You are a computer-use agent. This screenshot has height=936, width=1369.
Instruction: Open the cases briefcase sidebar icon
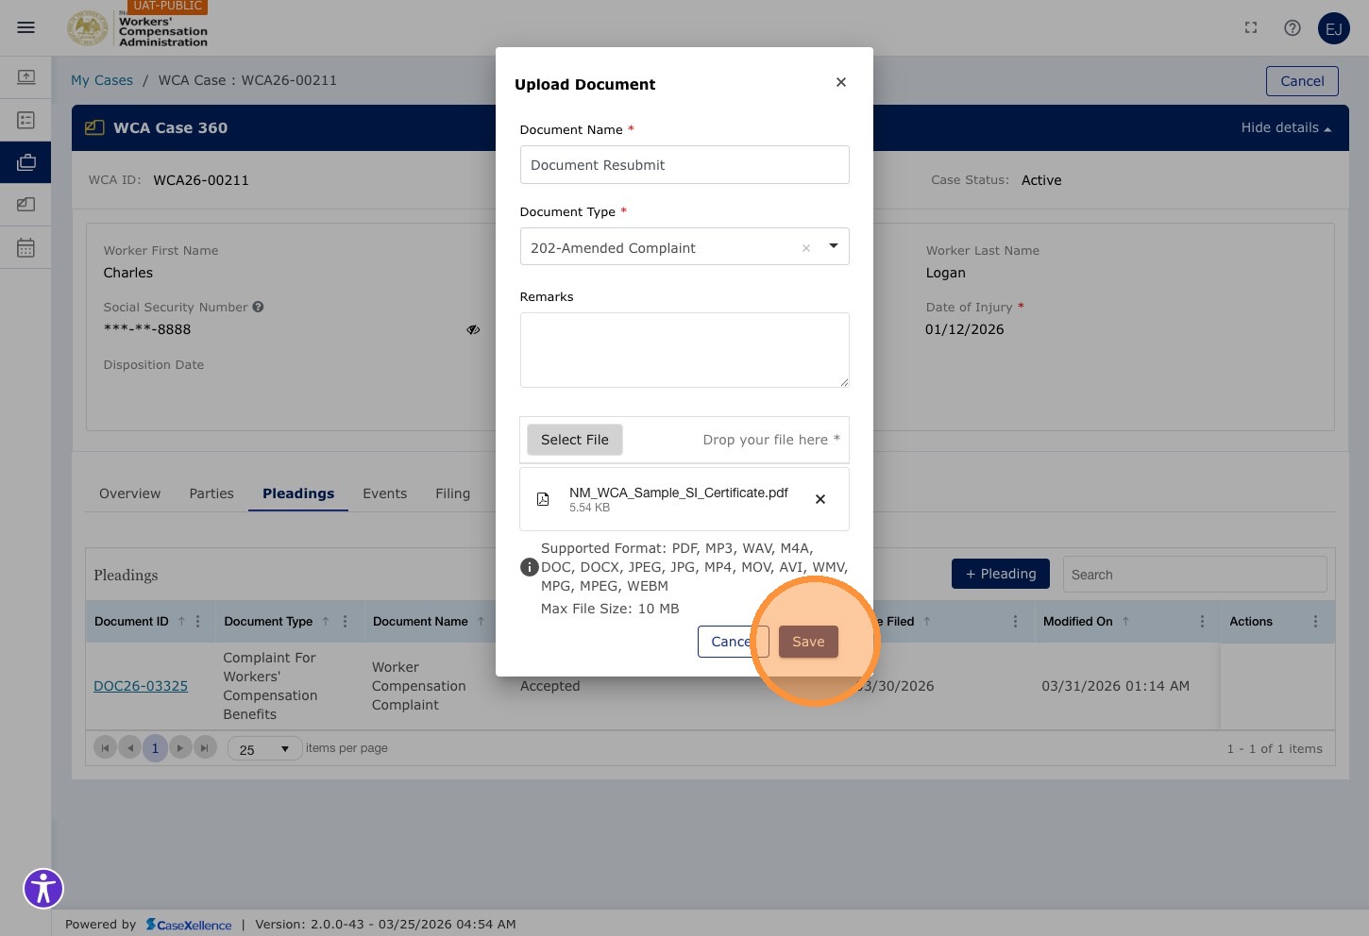click(x=25, y=162)
